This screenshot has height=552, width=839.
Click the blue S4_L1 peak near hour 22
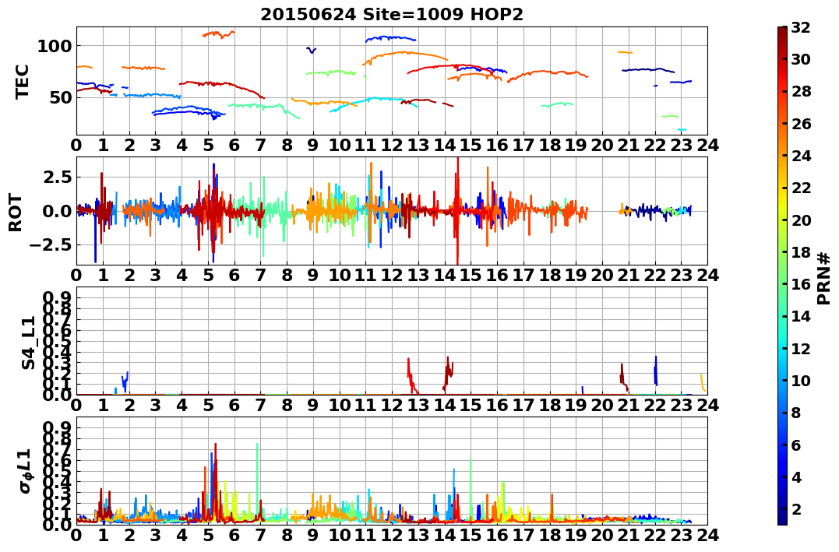click(655, 370)
